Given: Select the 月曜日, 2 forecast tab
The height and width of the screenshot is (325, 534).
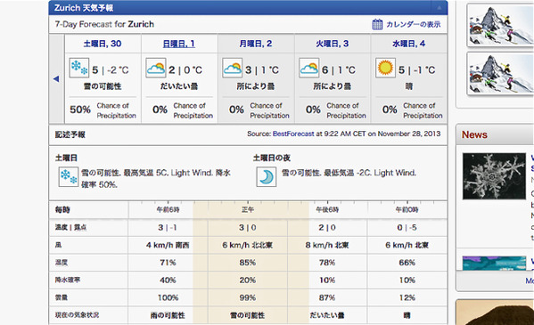Looking at the screenshot, I should (256, 44).
